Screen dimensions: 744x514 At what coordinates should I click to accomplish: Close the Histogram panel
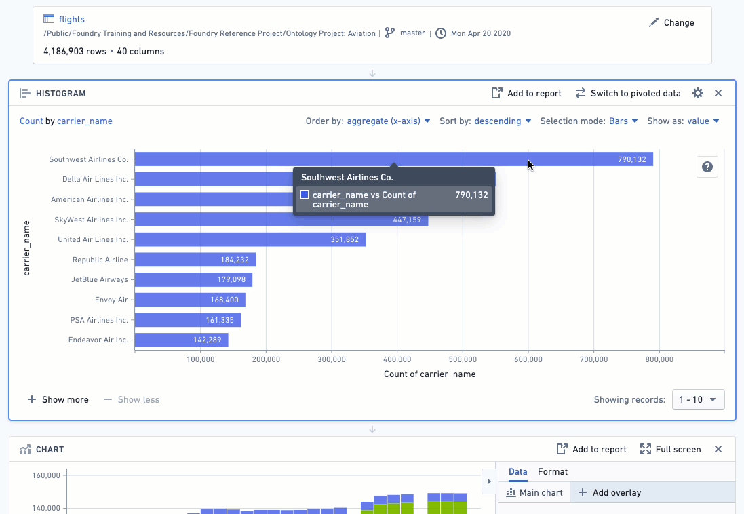[718, 93]
